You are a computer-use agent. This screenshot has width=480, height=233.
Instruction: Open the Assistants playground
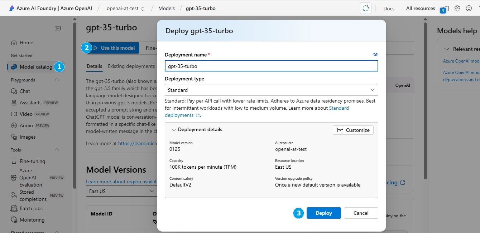[x=30, y=103]
